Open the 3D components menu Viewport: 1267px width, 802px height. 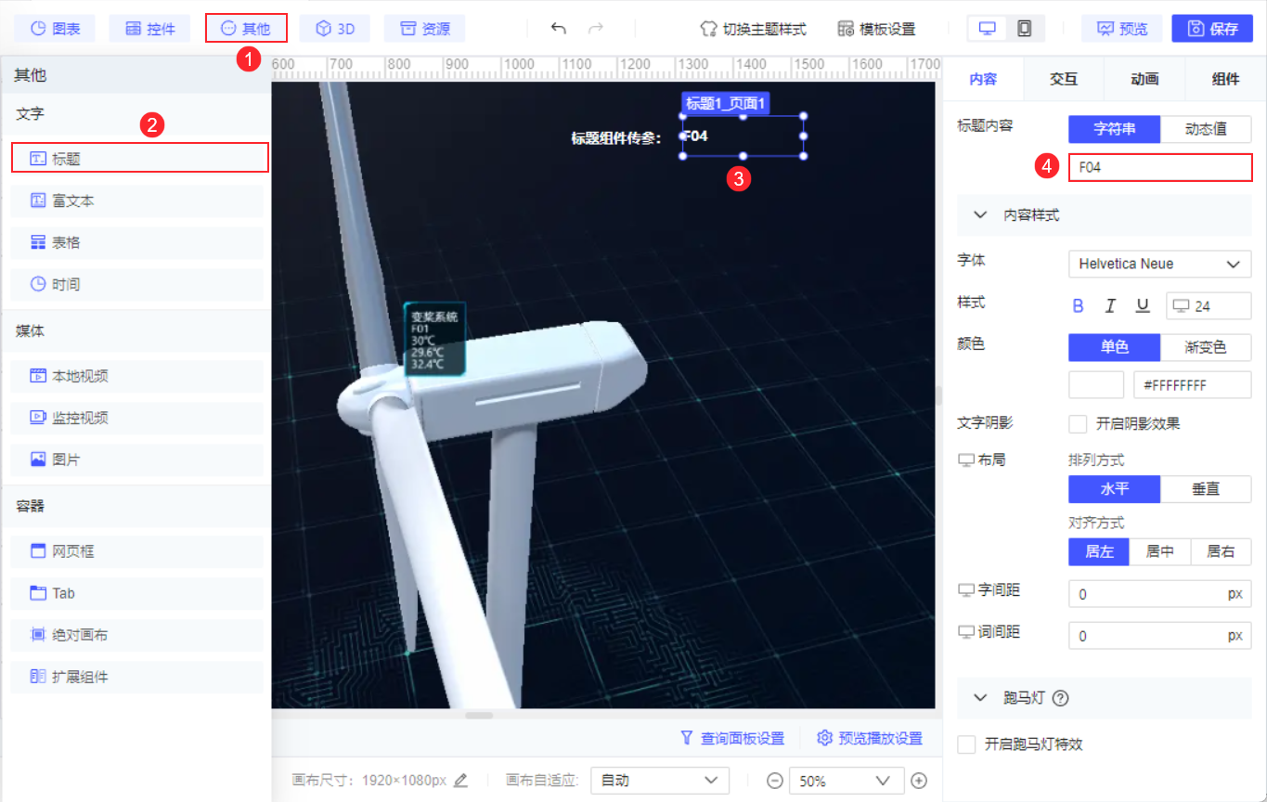pyautogui.click(x=335, y=29)
